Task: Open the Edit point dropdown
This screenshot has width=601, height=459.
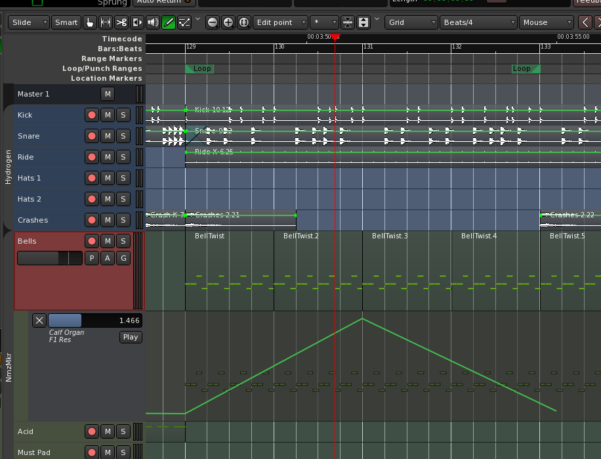Action: (x=280, y=22)
